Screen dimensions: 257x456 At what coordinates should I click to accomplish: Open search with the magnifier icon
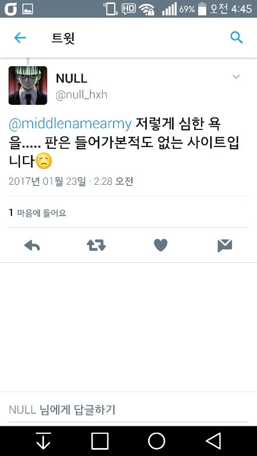click(x=236, y=38)
